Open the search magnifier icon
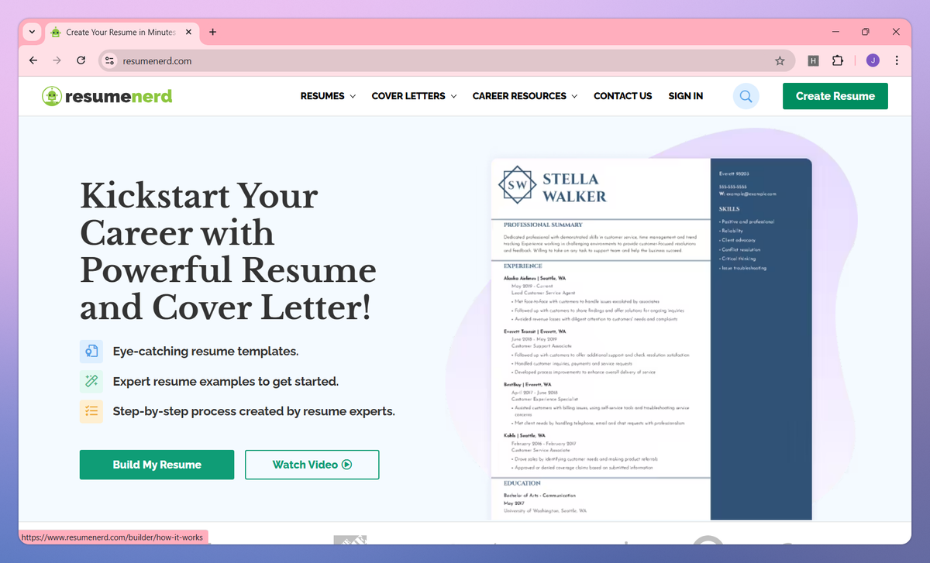Viewport: 930px width, 563px height. point(746,96)
